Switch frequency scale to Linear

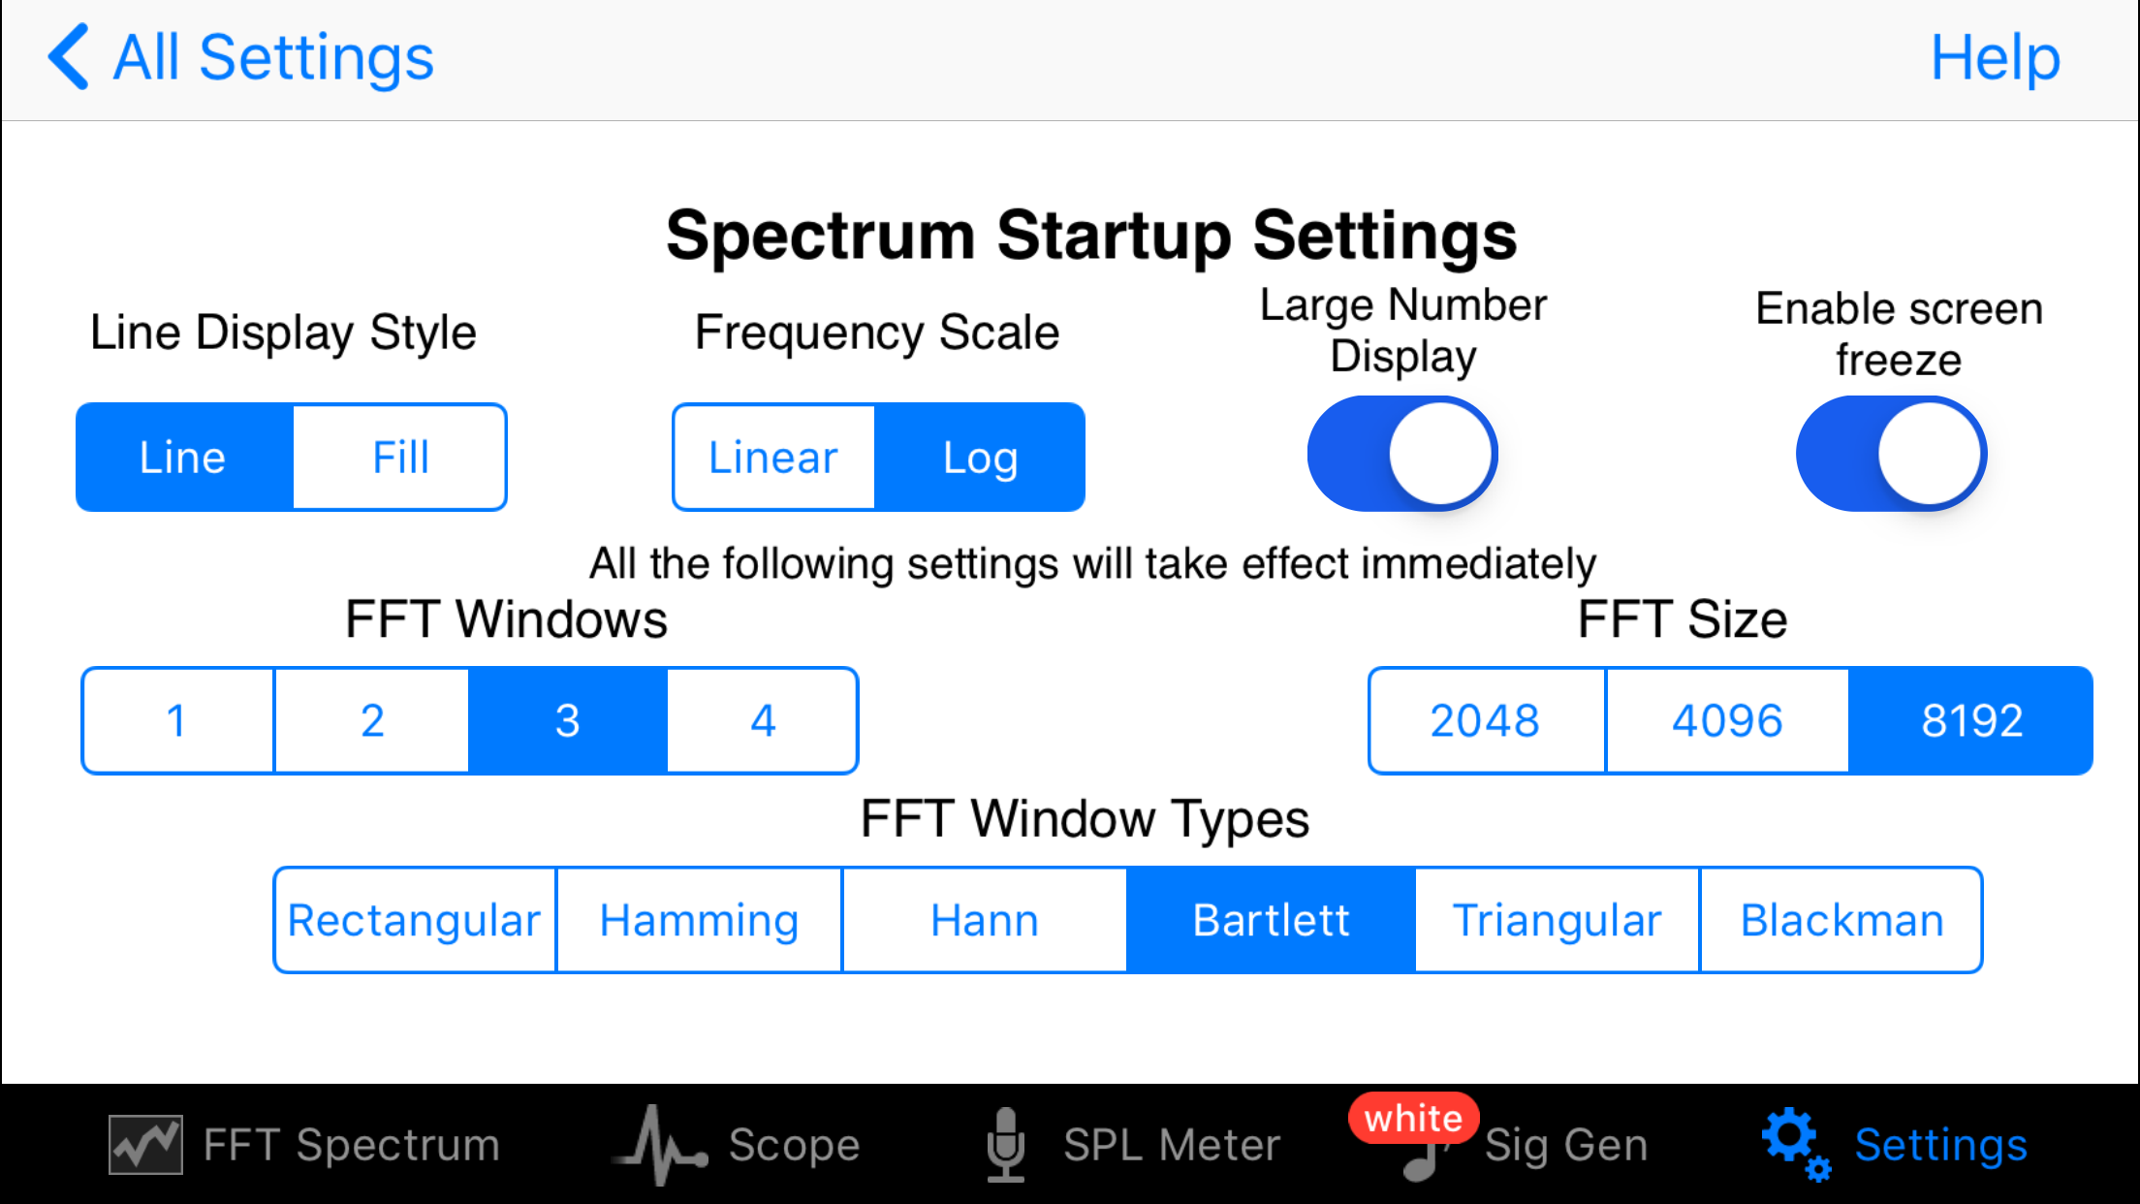773,457
